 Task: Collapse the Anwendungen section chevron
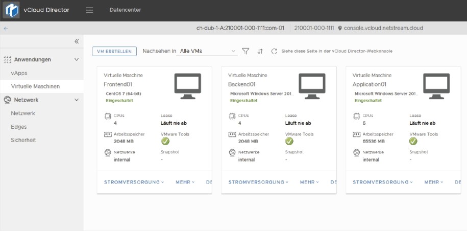(77, 60)
